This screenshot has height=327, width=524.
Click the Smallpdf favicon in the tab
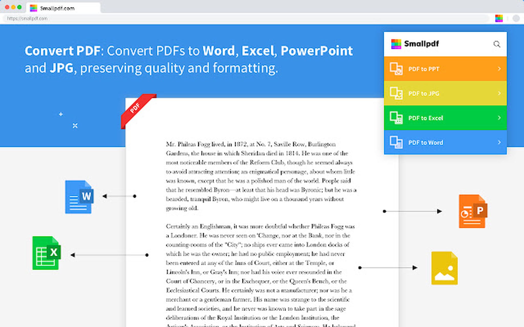point(33,8)
